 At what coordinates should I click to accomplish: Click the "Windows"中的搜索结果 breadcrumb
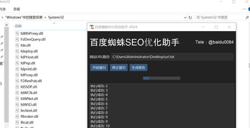pos(24,17)
